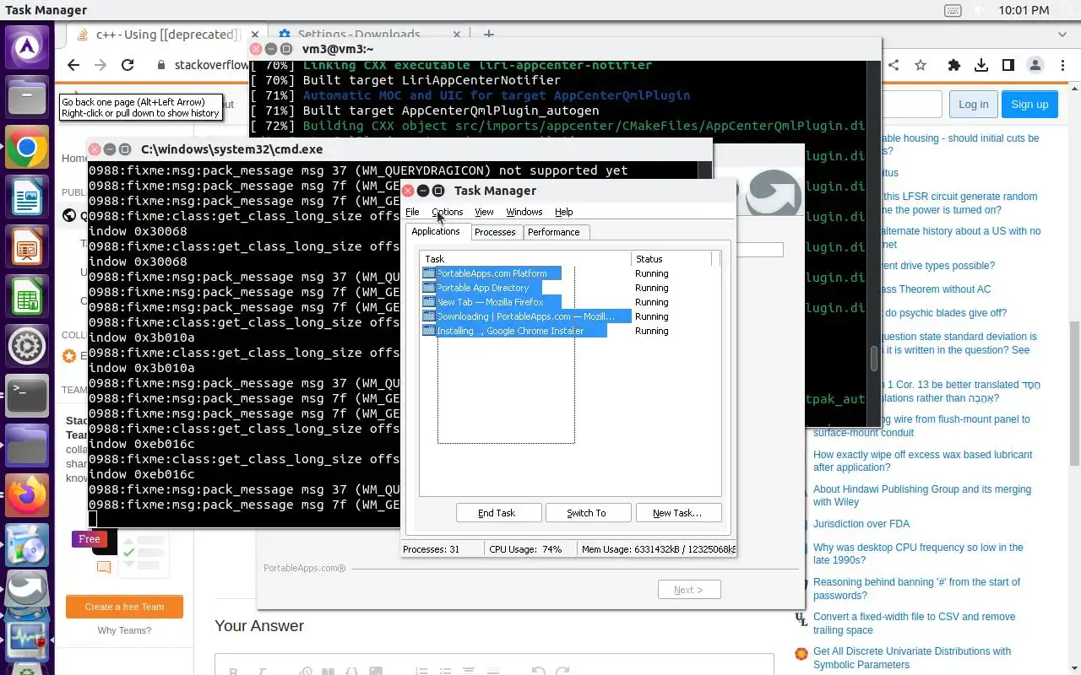Click the clock showing 10:01 PM
Screen dimensions: 1081x675
click(1024, 10)
